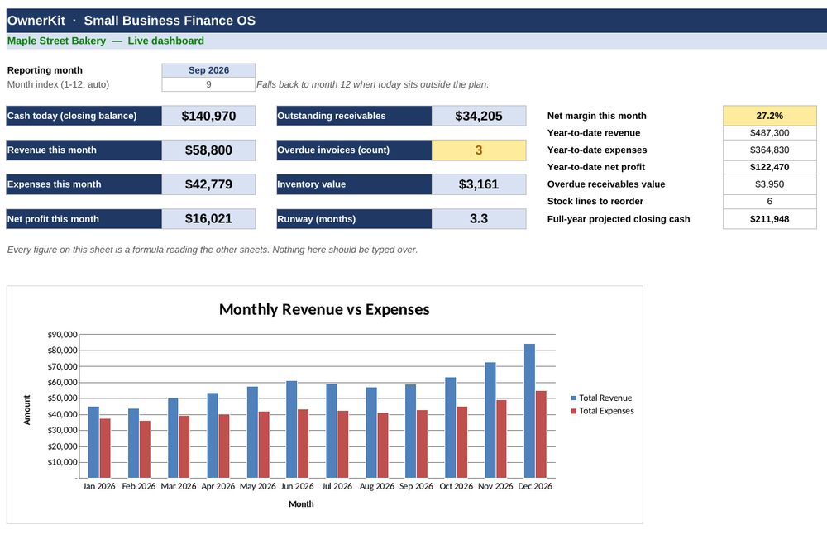
Task: Click year-to-date revenue value $487,300
Action: (x=769, y=133)
